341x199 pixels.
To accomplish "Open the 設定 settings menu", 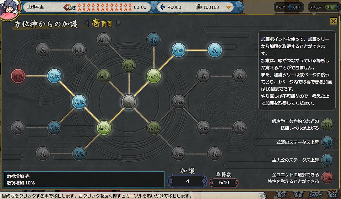I will [x=333, y=195].
